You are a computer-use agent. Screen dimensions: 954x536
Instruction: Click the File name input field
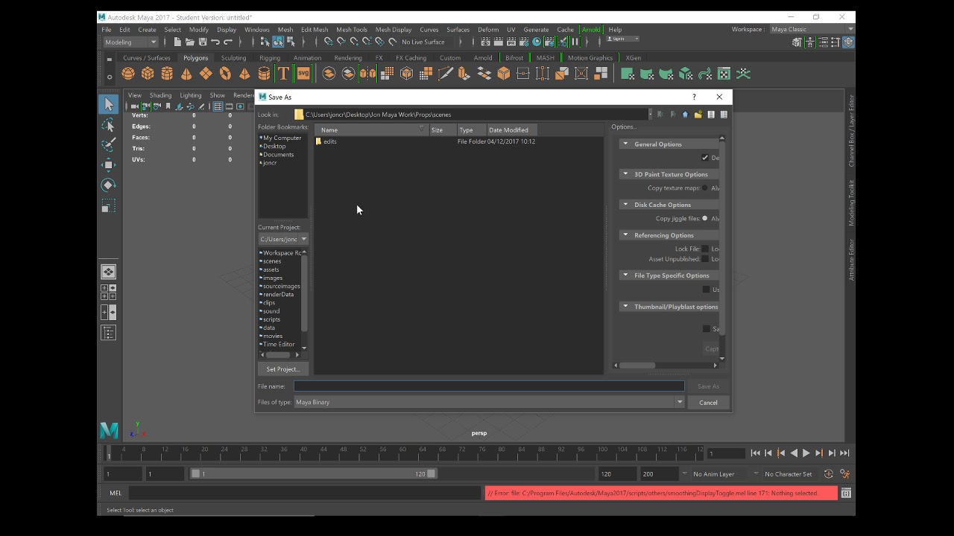point(489,386)
